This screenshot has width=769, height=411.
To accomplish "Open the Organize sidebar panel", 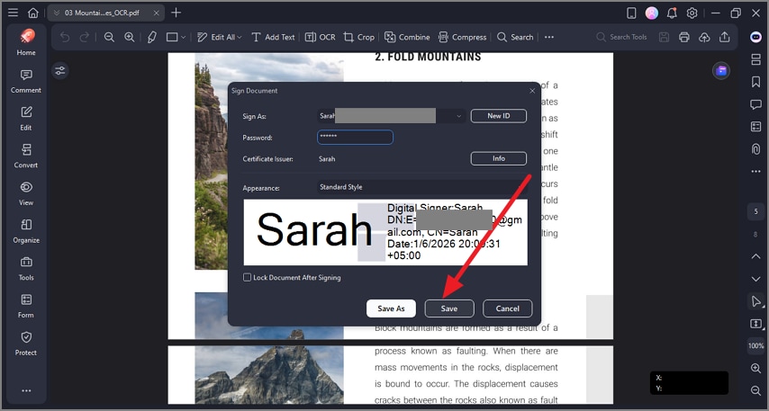I will click(x=26, y=231).
